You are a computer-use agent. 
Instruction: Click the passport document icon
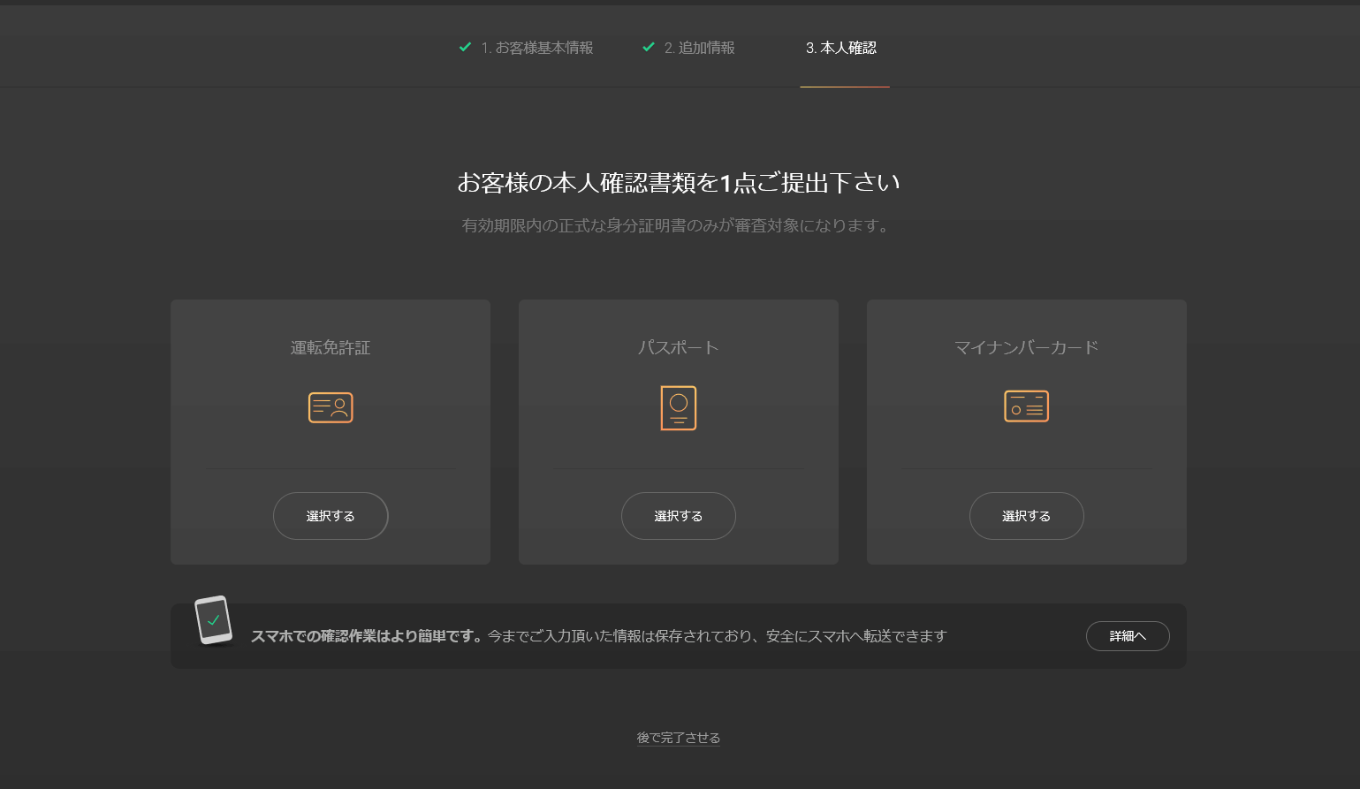point(678,407)
